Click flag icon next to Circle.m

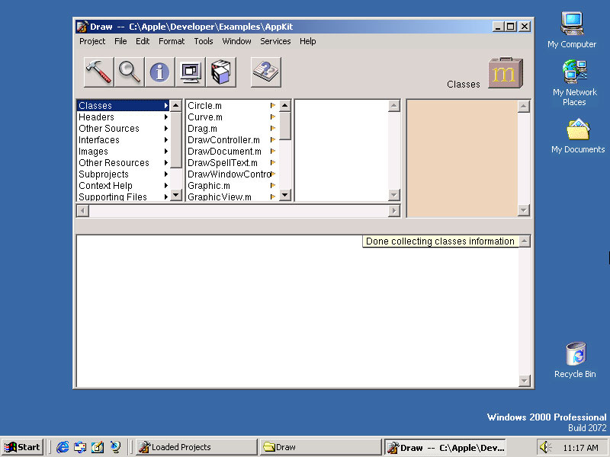pos(273,105)
